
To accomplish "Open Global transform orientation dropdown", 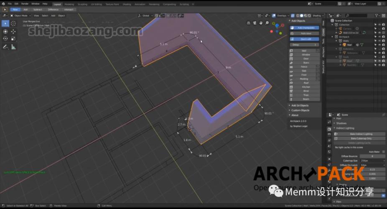I will tap(145, 15).
